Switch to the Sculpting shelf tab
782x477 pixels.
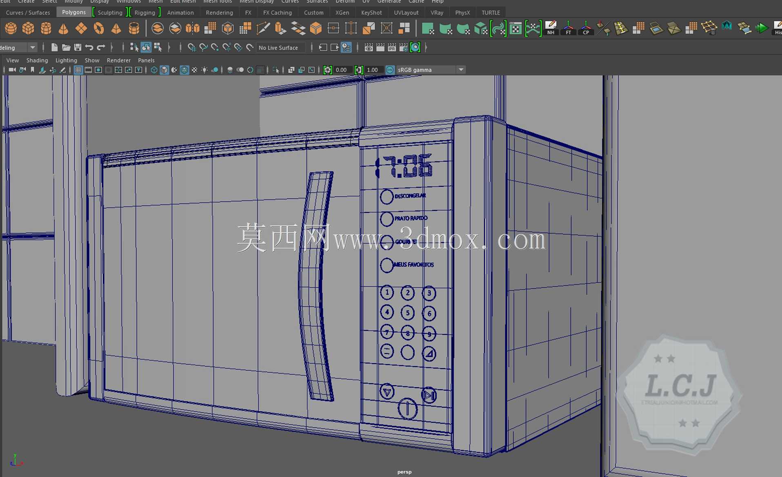[x=110, y=13]
